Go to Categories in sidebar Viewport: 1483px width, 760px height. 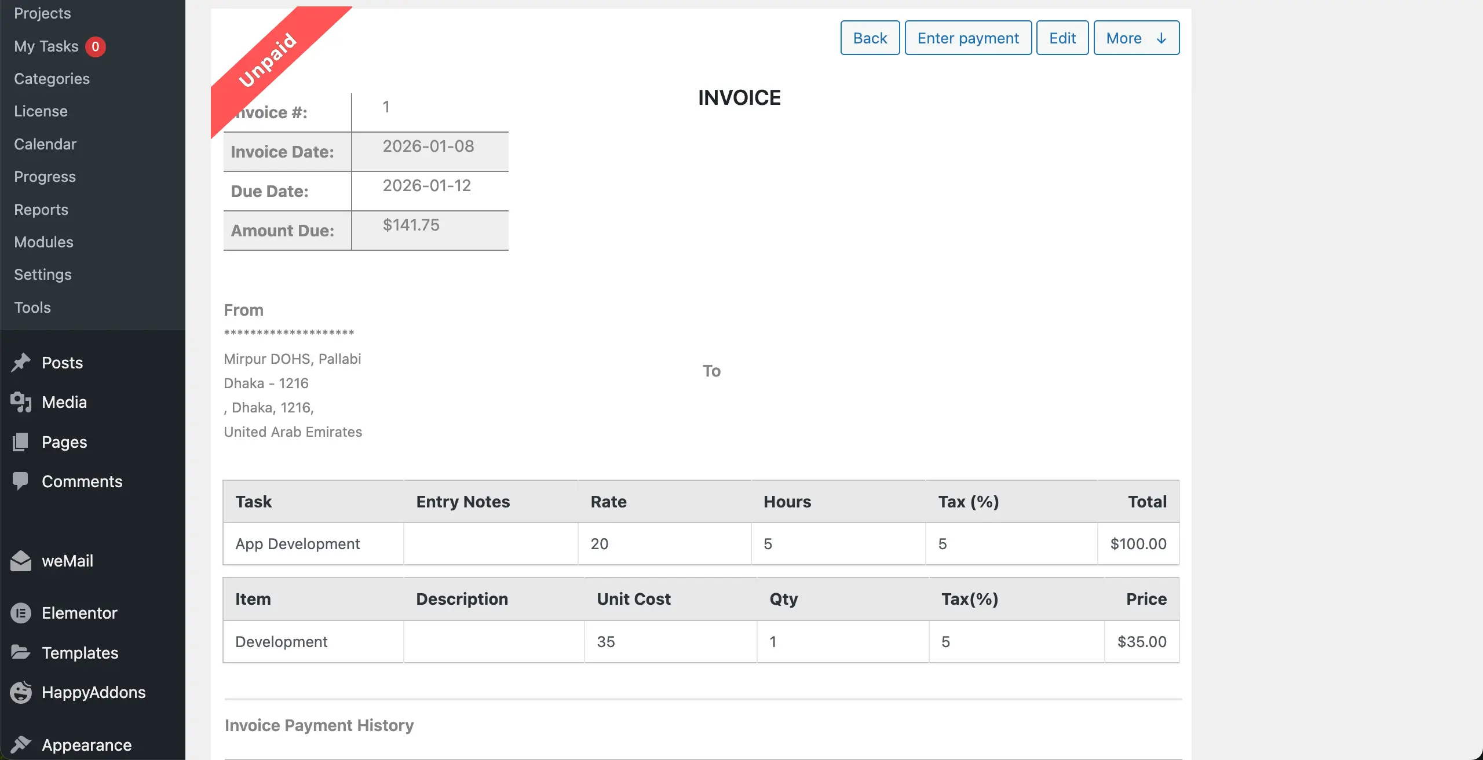(x=52, y=78)
